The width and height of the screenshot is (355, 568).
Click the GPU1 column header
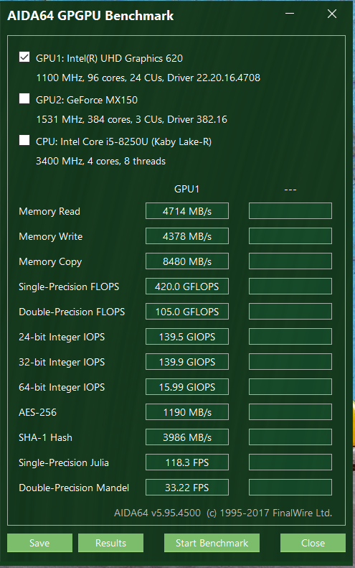pos(186,189)
